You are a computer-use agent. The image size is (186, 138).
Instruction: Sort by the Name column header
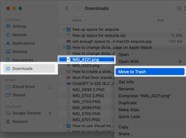(x=77, y=20)
